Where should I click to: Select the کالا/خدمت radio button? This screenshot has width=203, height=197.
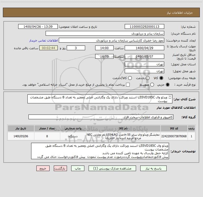pyautogui.click(x=130, y=78)
